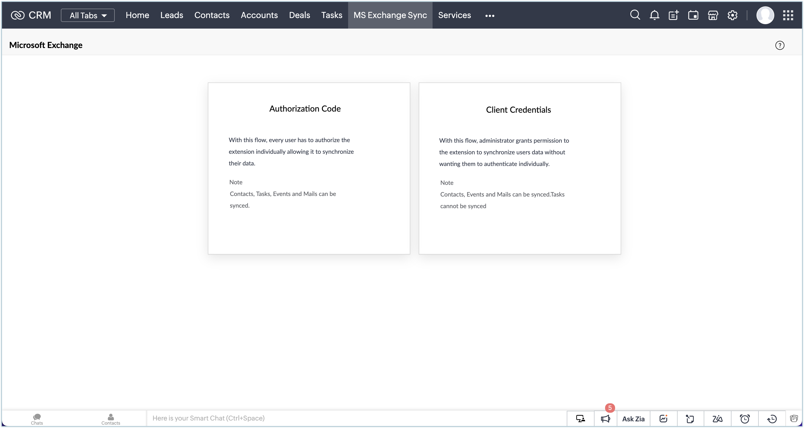Expand the All Tabs dropdown

coord(88,15)
